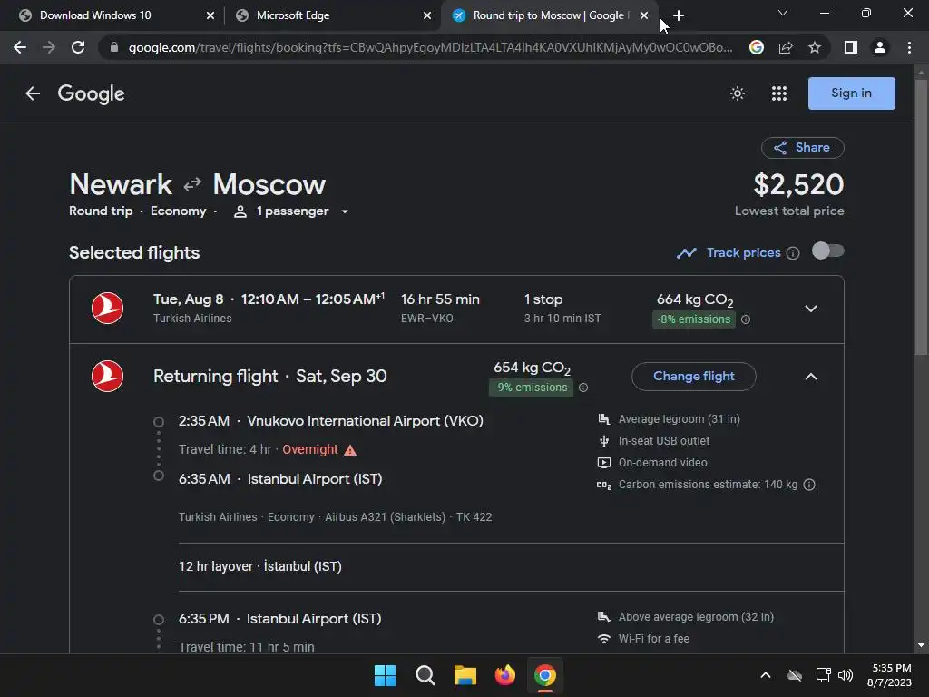929x697 pixels.
Task: Click the volume icon in the system tray
Action: [846, 675]
